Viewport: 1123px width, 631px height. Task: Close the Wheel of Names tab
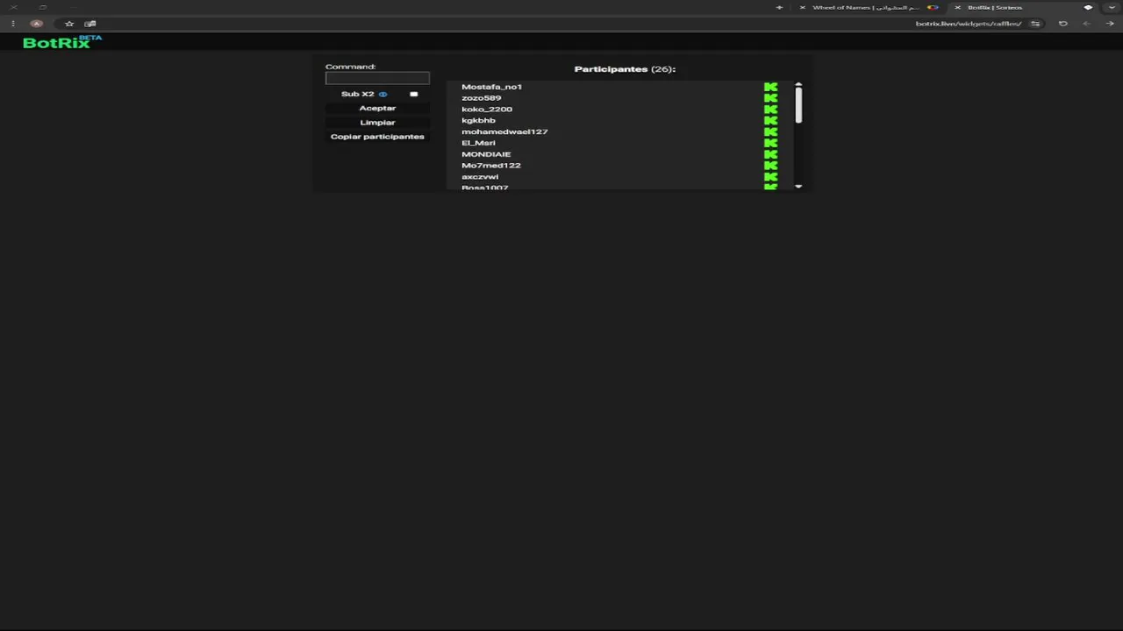point(802,7)
